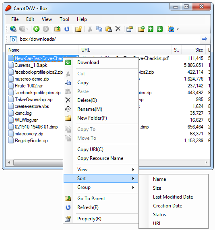Select the RegistryGuide.zip file
The width and height of the screenshot is (215, 230).
point(31,141)
